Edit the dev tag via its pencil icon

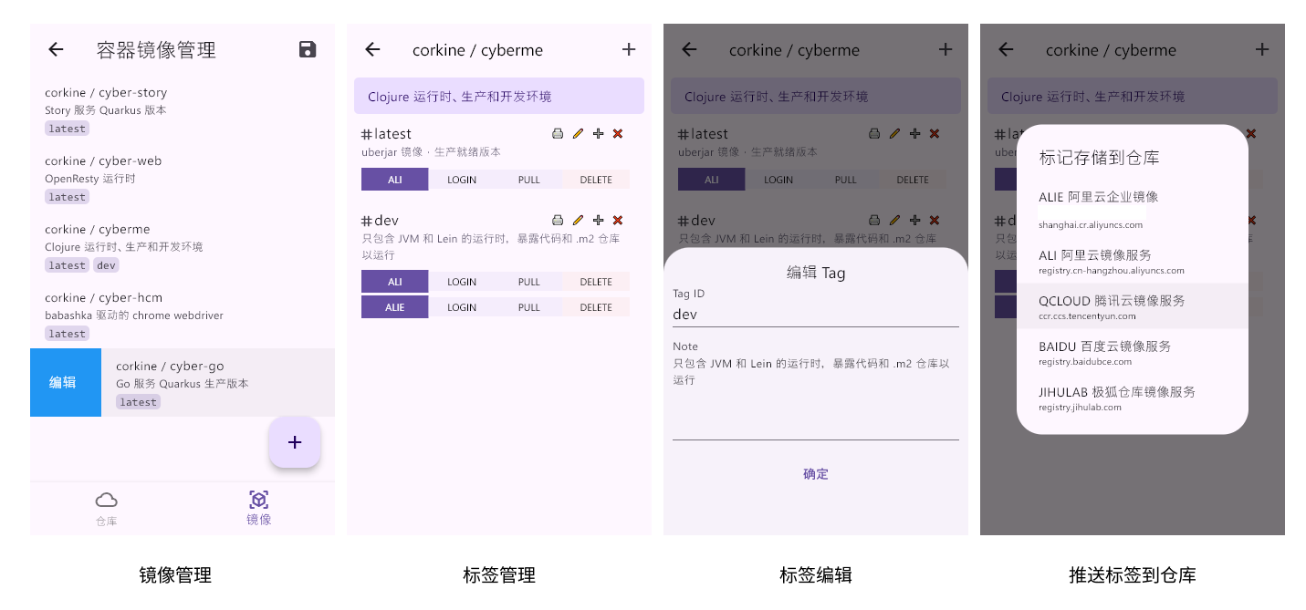coord(578,220)
